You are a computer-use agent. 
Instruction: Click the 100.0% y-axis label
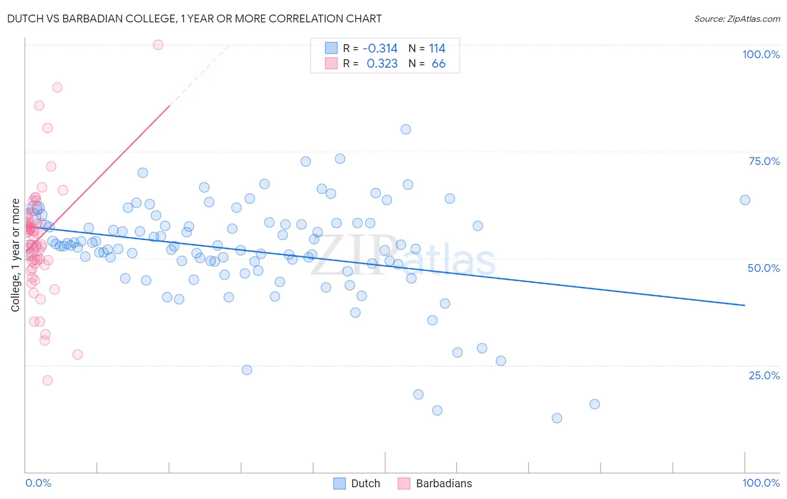pos(761,54)
